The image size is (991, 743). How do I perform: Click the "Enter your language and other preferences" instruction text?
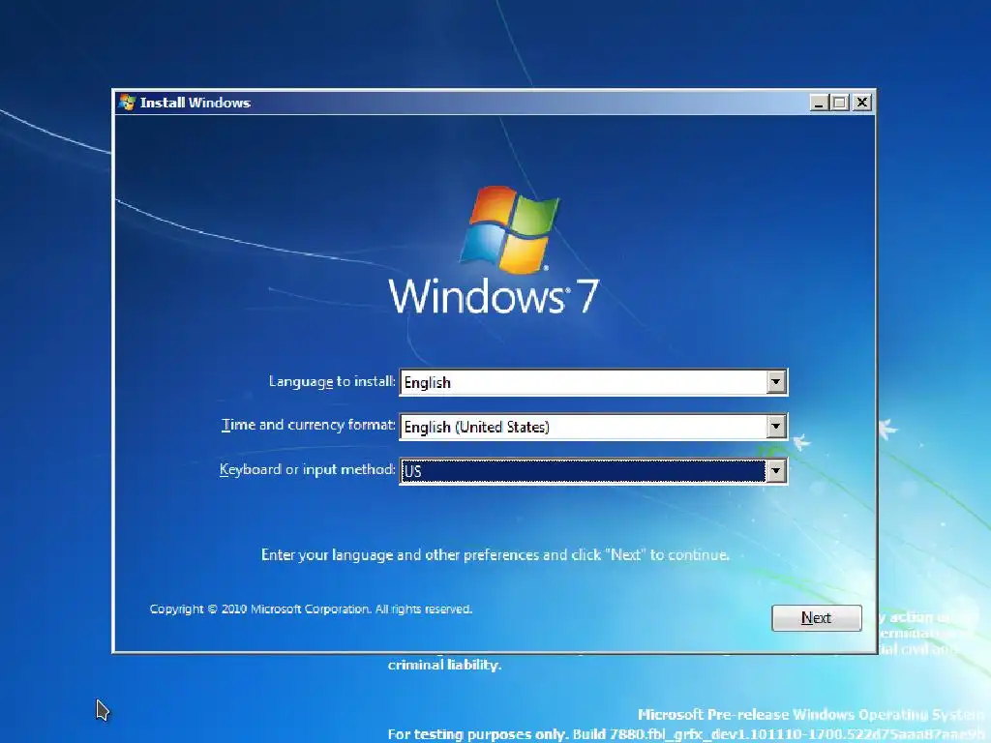pos(495,554)
